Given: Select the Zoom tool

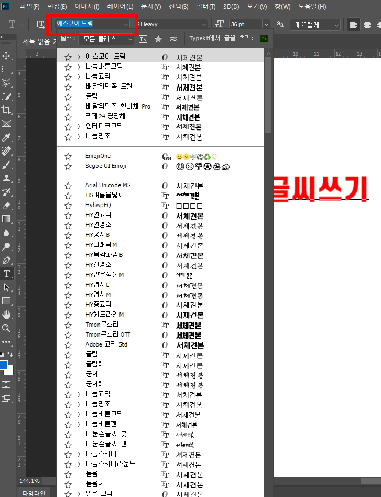Looking at the screenshot, I should click(x=6, y=328).
